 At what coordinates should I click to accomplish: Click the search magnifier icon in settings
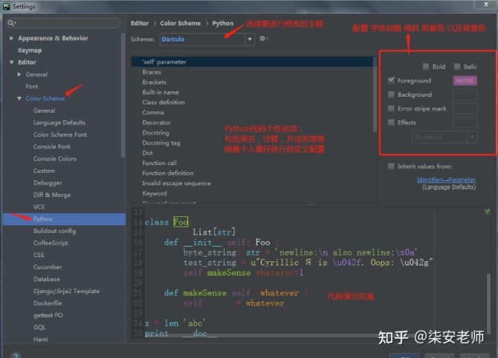(x=12, y=23)
